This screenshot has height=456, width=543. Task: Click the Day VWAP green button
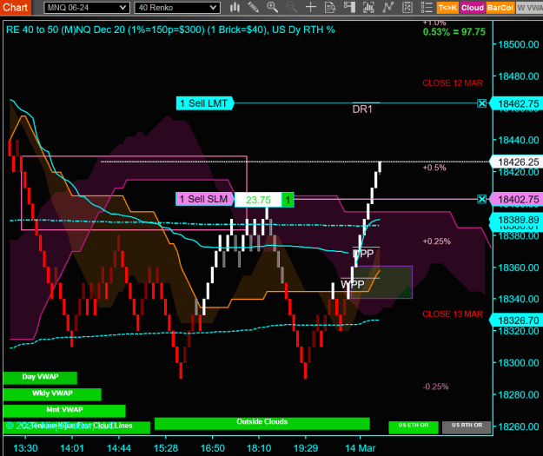[x=40, y=378]
